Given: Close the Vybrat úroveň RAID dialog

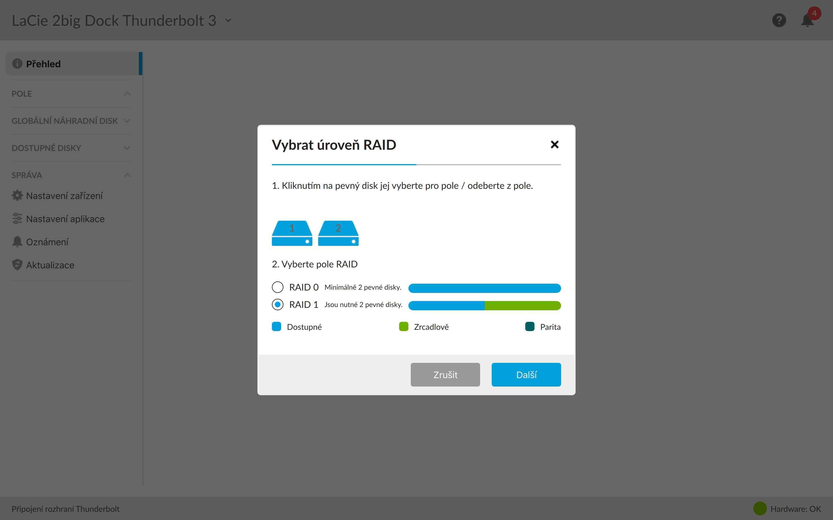Looking at the screenshot, I should pos(554,144).
